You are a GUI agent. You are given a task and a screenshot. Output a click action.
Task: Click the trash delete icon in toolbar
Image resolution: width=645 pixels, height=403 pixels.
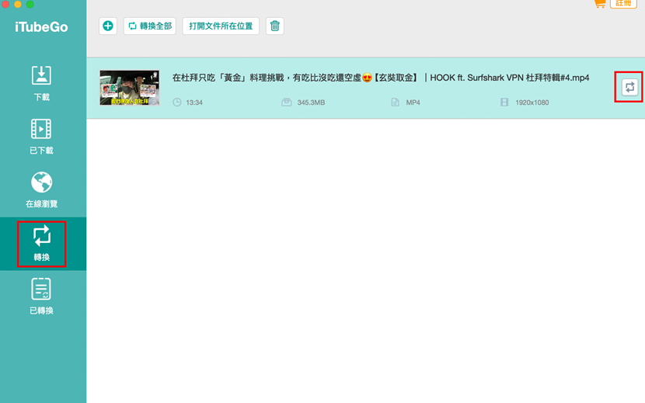(275, 26)
